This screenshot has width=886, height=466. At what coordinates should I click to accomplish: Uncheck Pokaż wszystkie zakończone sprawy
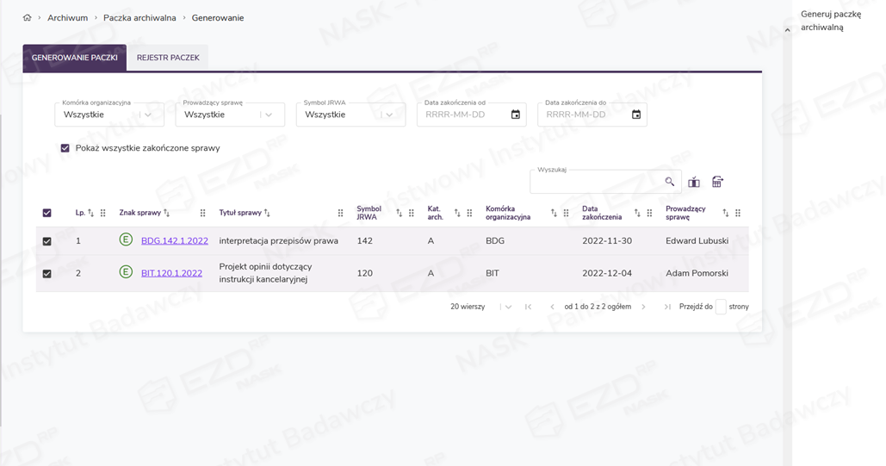tap(65, 148)
